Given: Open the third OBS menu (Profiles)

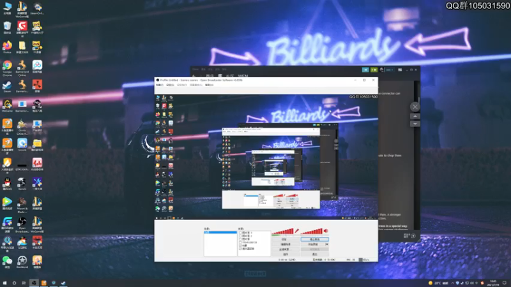Looking at the screenshot, I should coord(182,85).
